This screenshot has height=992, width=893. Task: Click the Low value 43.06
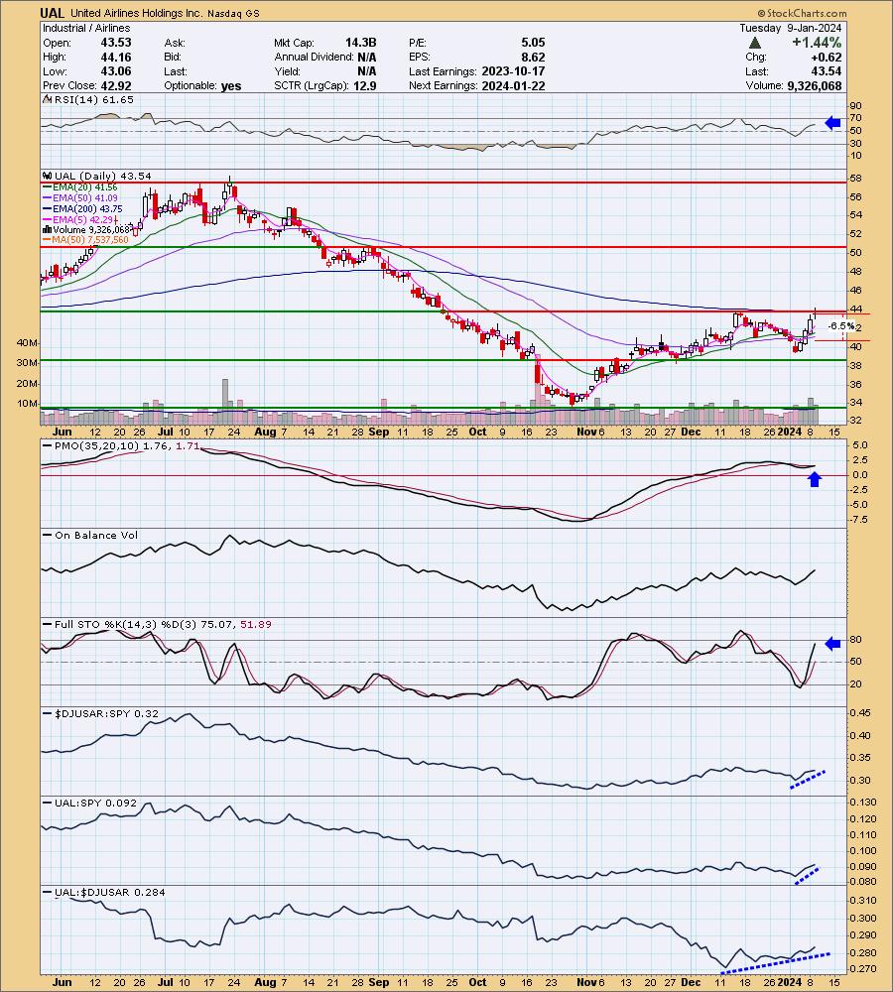click(x=116, y=70)
